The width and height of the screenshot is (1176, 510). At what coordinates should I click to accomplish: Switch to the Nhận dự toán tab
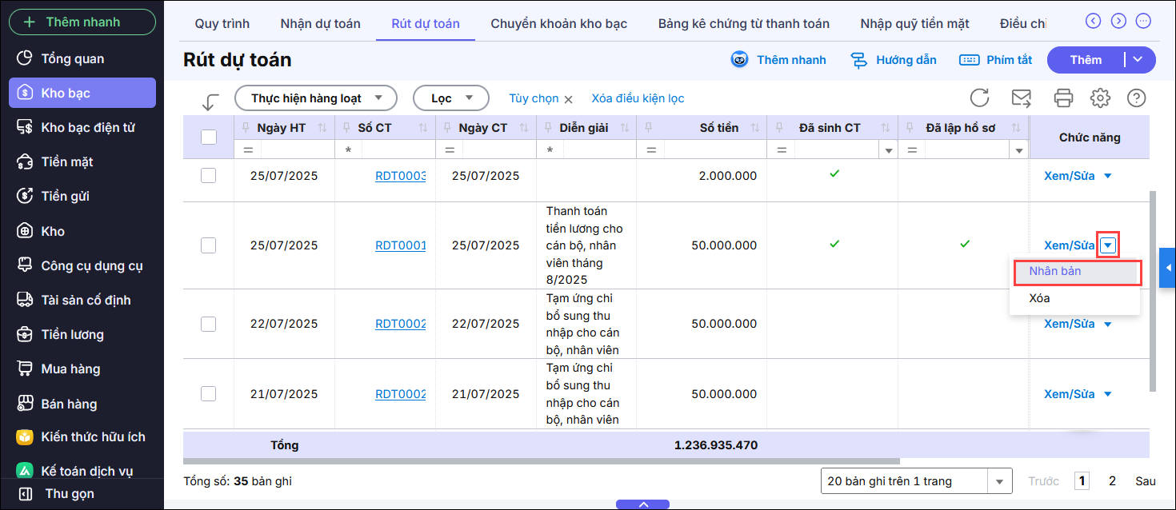coord(320,23)
